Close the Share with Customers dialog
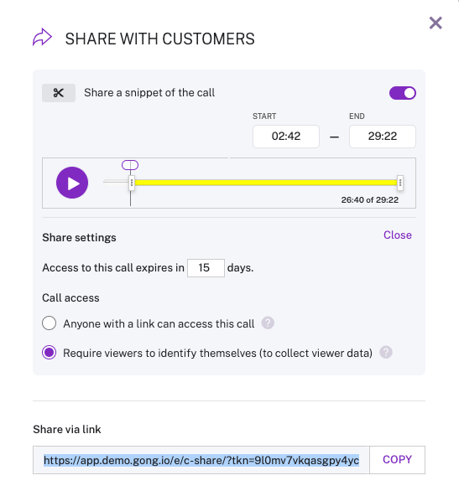The height and width of the screenshot is (496, 459). point(436,23)
